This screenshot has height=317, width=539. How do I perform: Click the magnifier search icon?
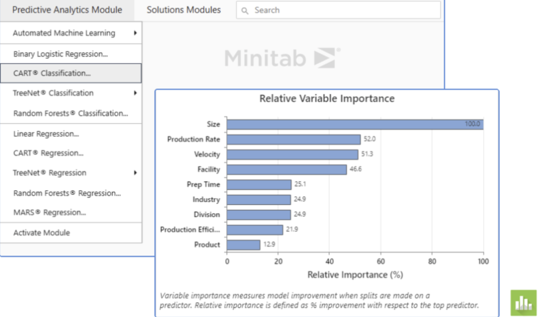pyautogui.click(x=245, y=11)
